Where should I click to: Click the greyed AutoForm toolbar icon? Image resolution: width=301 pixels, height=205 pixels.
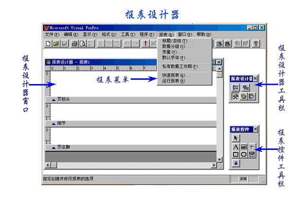click(x=238, y=44)
